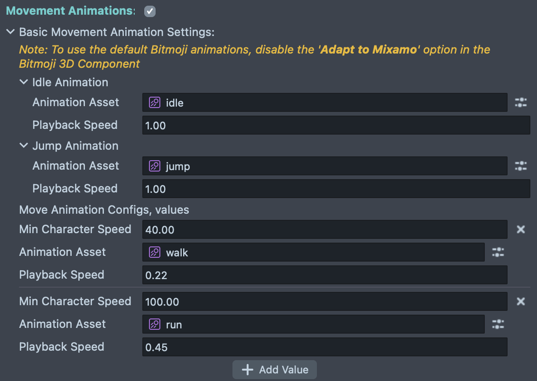Click the walk animation asset thumbnail icon
537x381 pixels.
(x=154, y=252)
